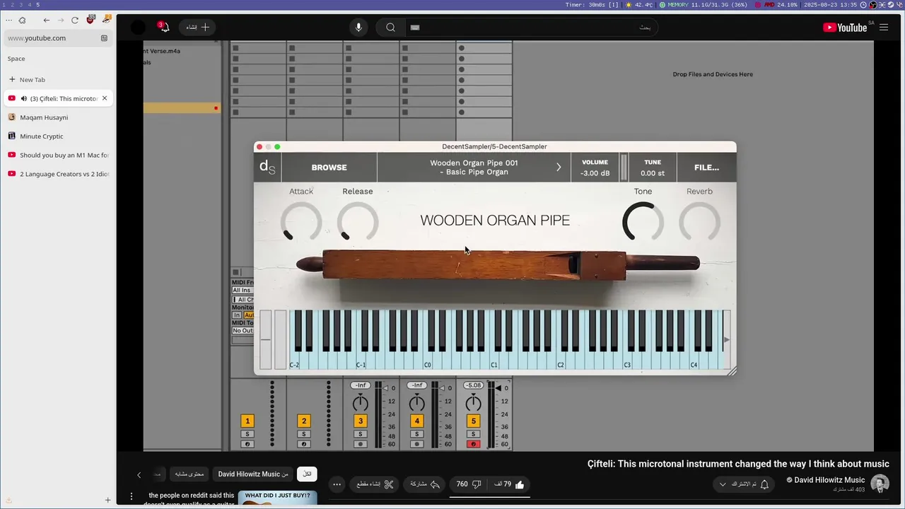The image size is (905, 509).
Task: Open the All Ins MIDI input dropdown
Action: tap(243, 291)
